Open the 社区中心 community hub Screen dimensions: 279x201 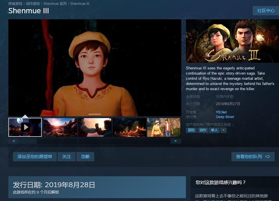266,11
